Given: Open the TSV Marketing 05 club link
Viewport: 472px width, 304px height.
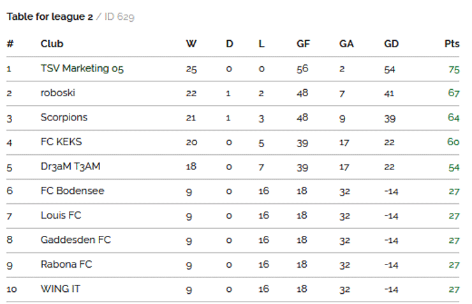Looking at the screenshot, I should 82,69.
